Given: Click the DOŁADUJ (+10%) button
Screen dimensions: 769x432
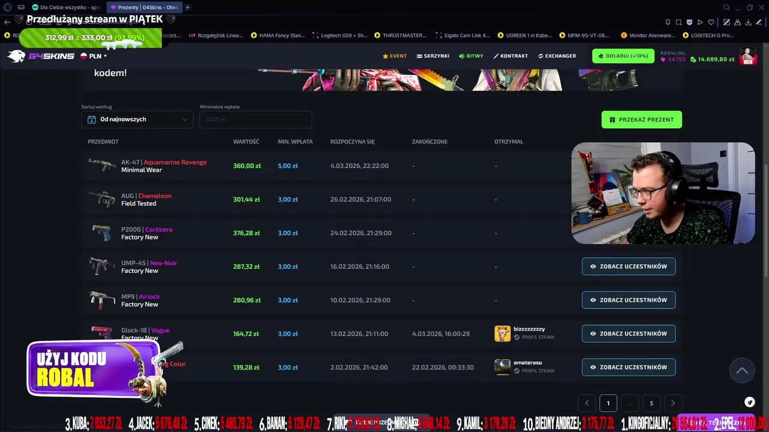Looking at the screenshot, I should [623, 56].
